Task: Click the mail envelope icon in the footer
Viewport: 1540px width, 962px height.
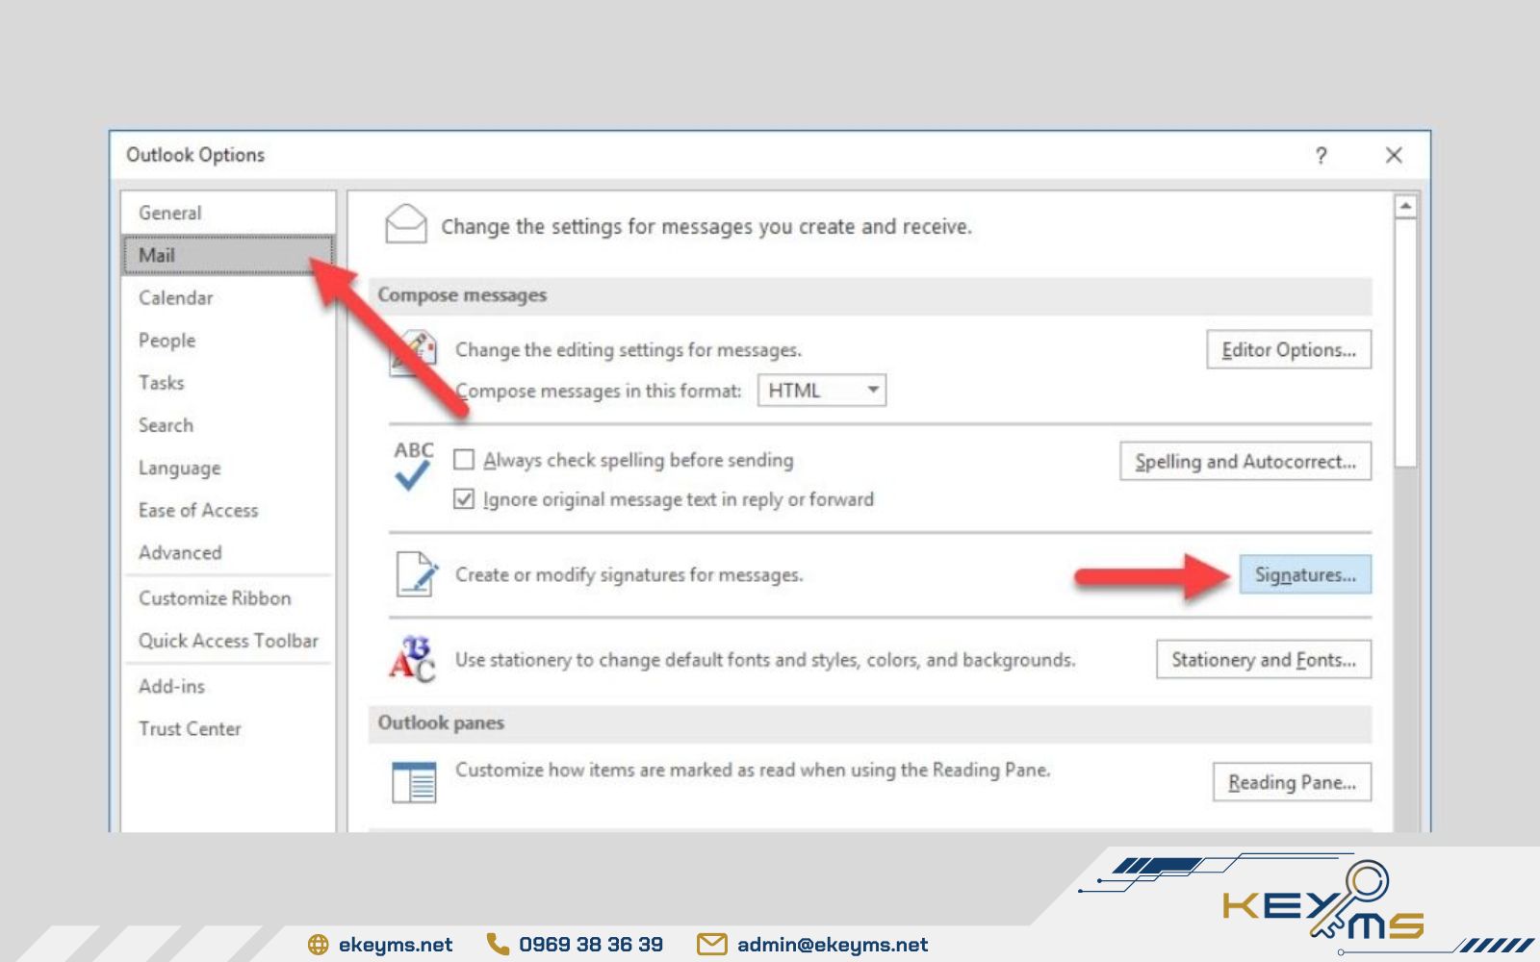Action: 711,945
